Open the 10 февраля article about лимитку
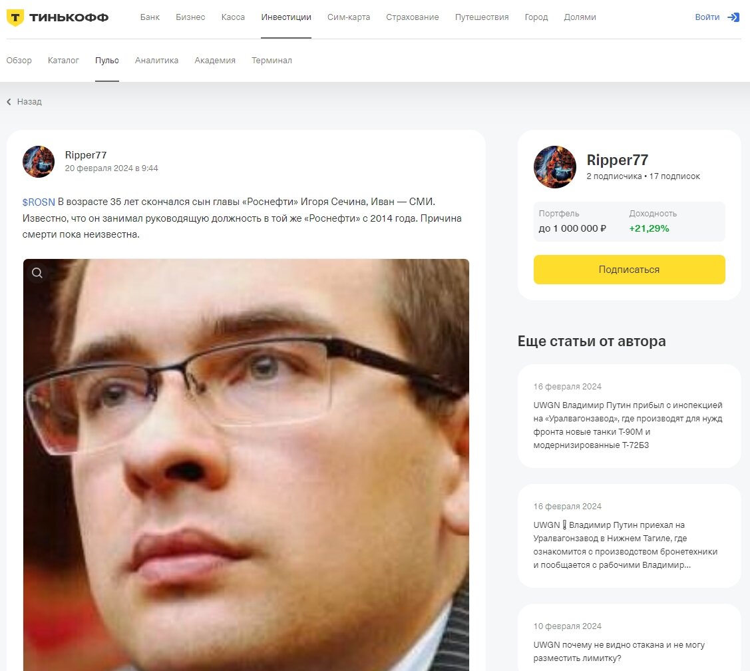Viewport: 750px width, 671px height. click(x=629, y=641)
